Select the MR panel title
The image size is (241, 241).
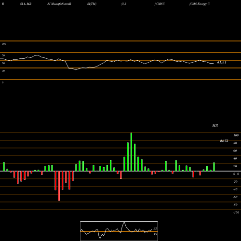click(215, 125)
